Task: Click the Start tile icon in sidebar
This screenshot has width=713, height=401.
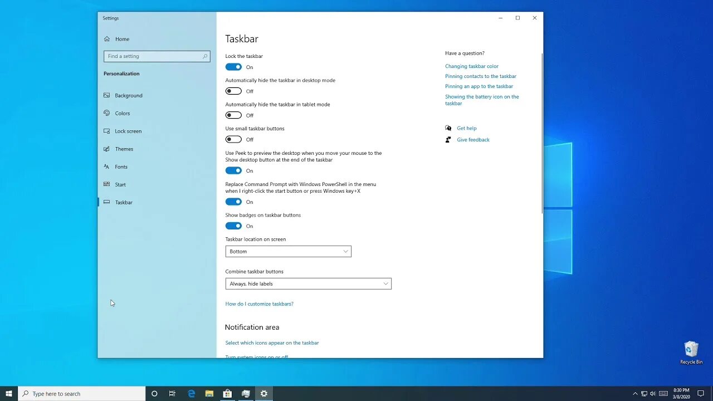Action: (107, 184)
